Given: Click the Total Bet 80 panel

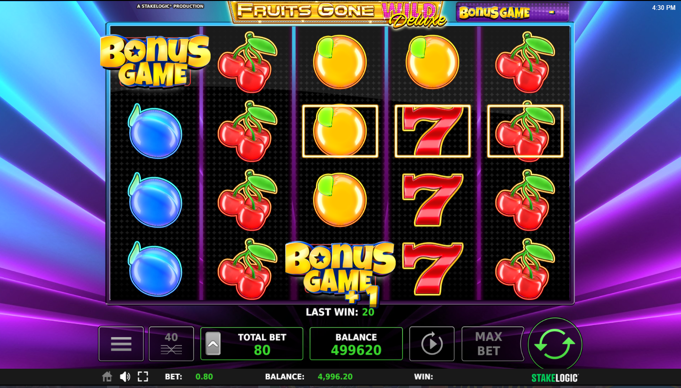Looking at the screenshot, I should pyautogui.click(x=252, y=344).
